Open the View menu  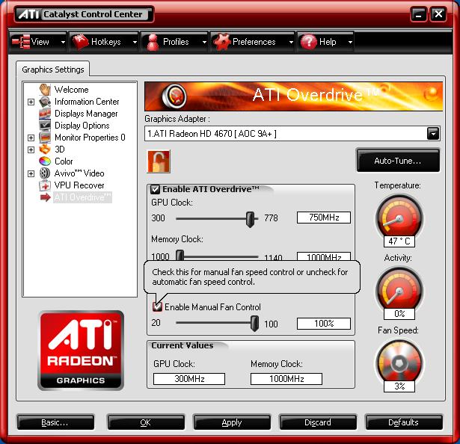click(38, 42)
